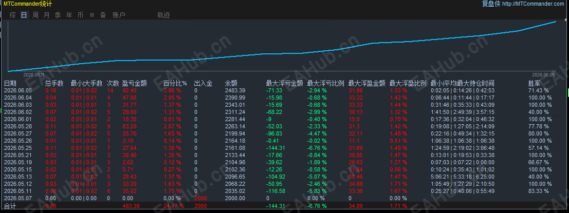
Task: Click the 71.43 % win rate
Action: pos(539,90)
